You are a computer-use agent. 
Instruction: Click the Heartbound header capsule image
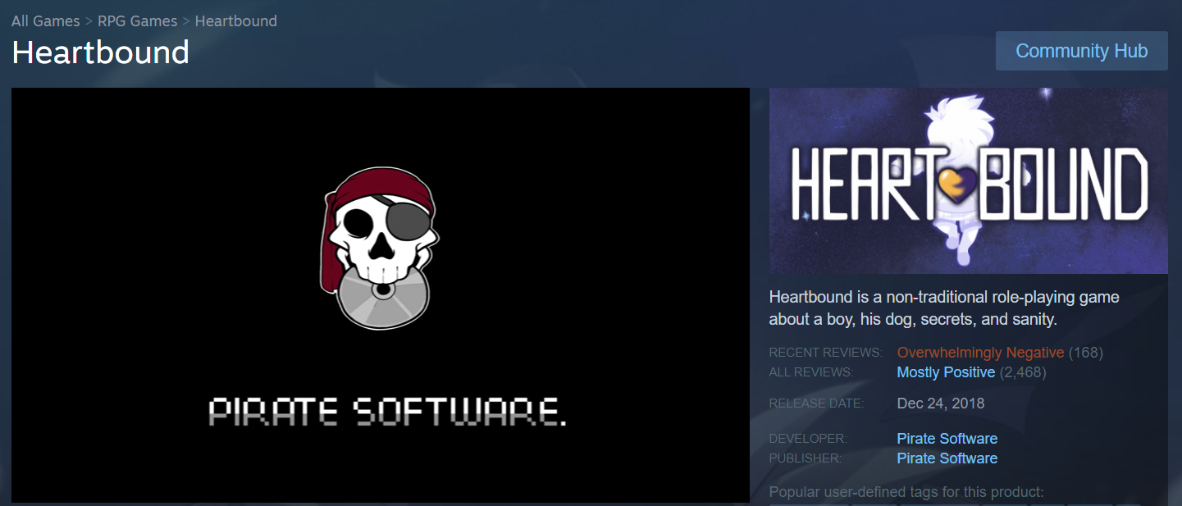pos(969,180)
